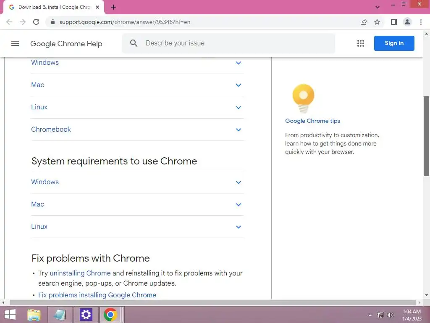Click the address bar URL
430x323 pixels.
125,22
